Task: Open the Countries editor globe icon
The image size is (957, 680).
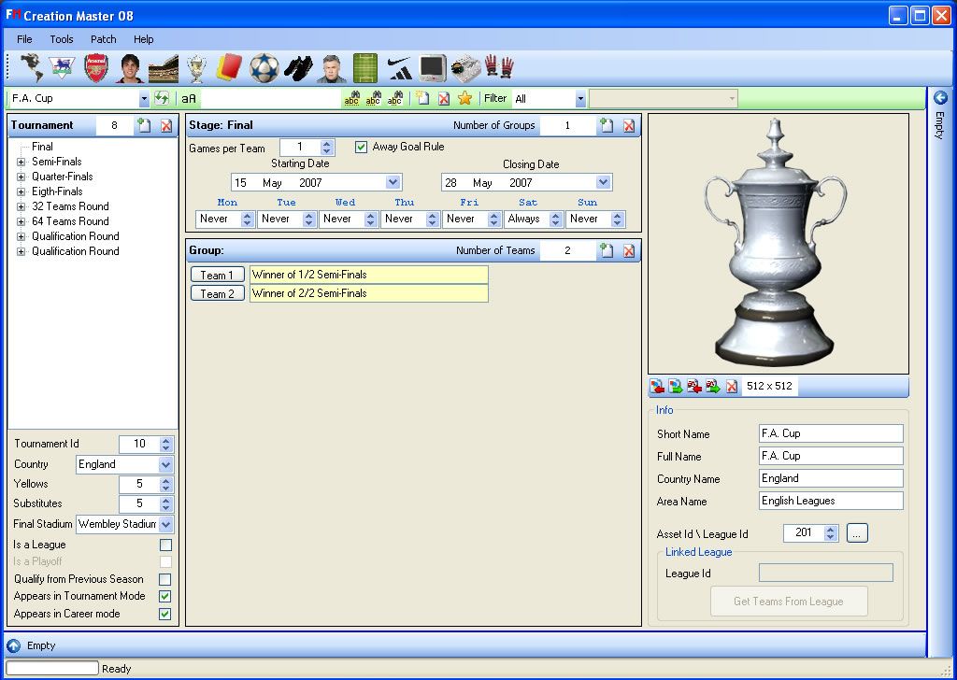Action: 31,67
